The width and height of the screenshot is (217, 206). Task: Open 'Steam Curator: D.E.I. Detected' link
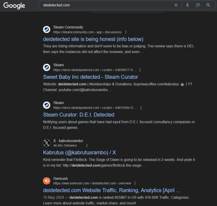click(79, 115)
